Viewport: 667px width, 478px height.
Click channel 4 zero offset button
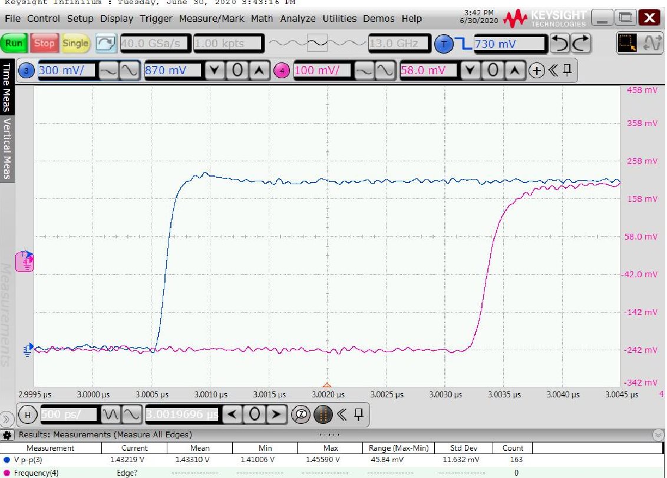coord(493,71)
